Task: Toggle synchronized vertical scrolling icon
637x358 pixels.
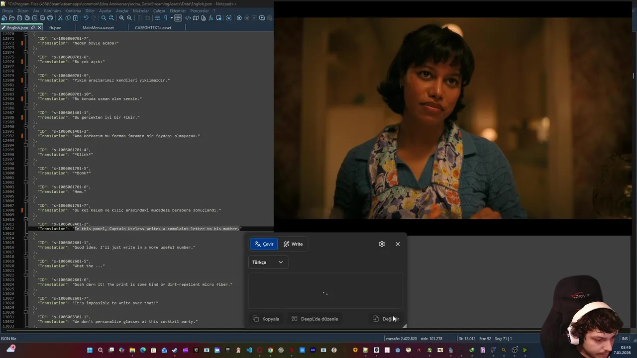Action: pyautogui.click(x=139, y=18)
